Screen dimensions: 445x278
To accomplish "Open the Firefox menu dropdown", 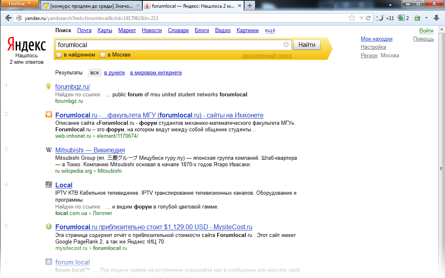I will (x=19, y=3).
